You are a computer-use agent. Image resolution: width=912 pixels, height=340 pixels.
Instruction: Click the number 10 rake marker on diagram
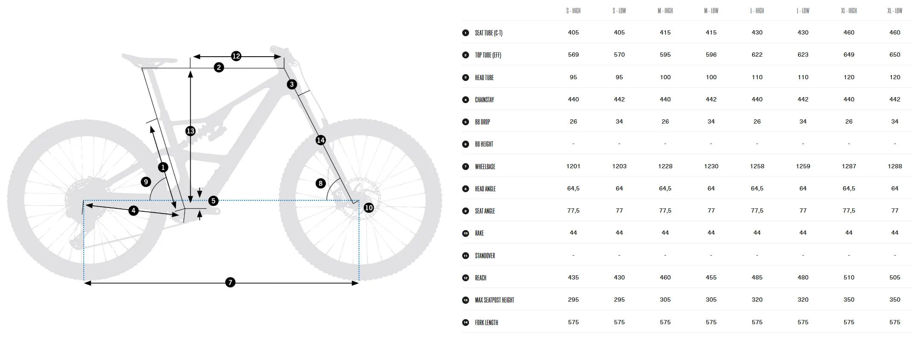click(369, 208)
